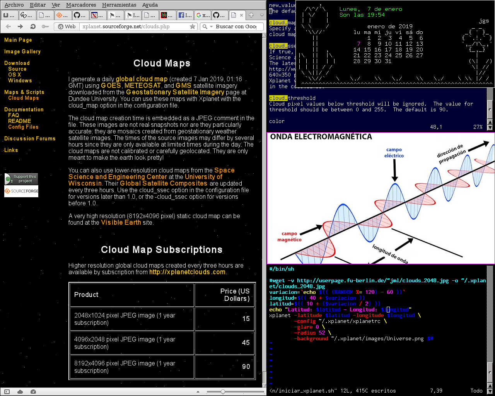The height and width of the screenshot is (396, 495).
Task: Adjust the browser zoom slider handle
Action: pos(223,392)
